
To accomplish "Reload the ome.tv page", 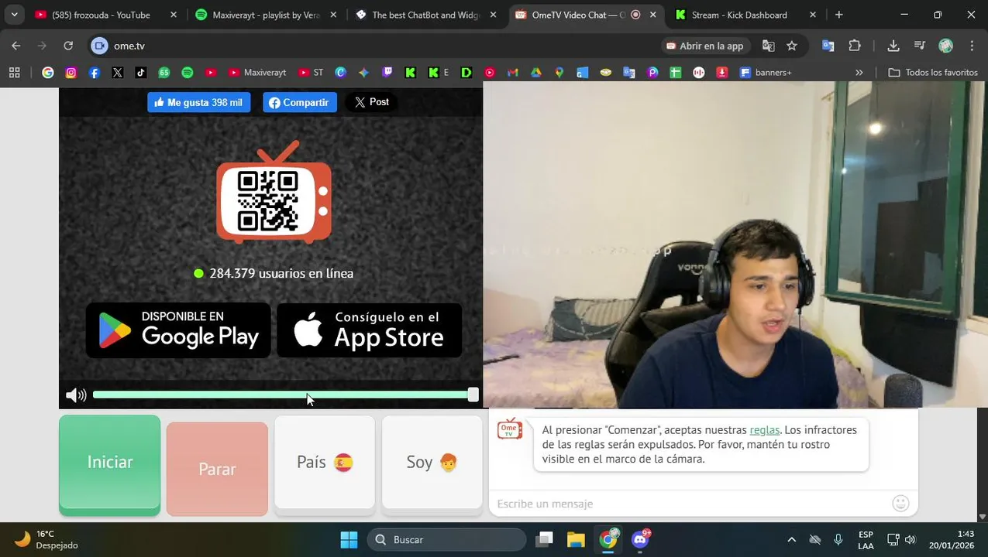I will (68, 46).
